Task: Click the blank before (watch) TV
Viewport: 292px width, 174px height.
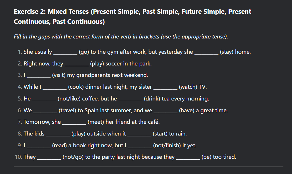Action: [165, 88]
